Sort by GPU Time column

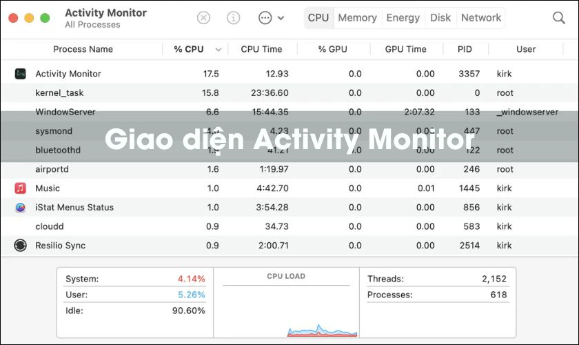point(405,49)
